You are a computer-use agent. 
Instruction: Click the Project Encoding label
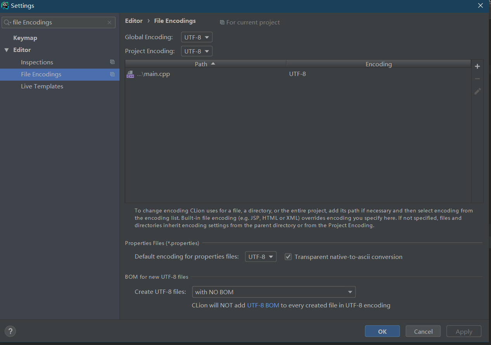(150, 51)
